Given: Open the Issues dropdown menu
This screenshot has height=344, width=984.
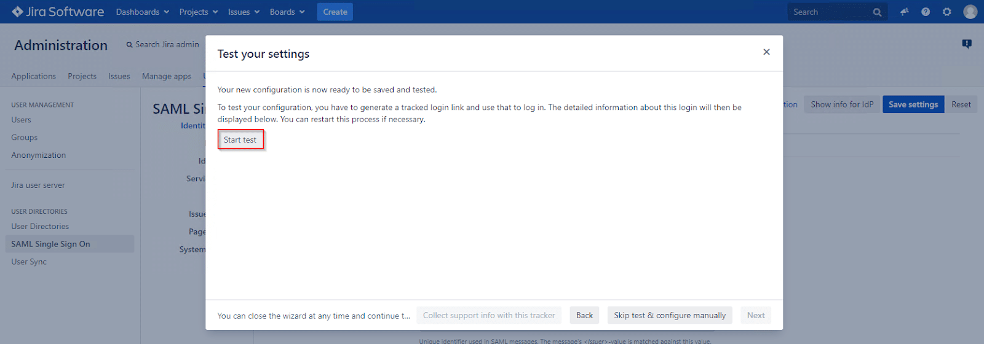Looking at the screenshot, I should click(244, 12).
